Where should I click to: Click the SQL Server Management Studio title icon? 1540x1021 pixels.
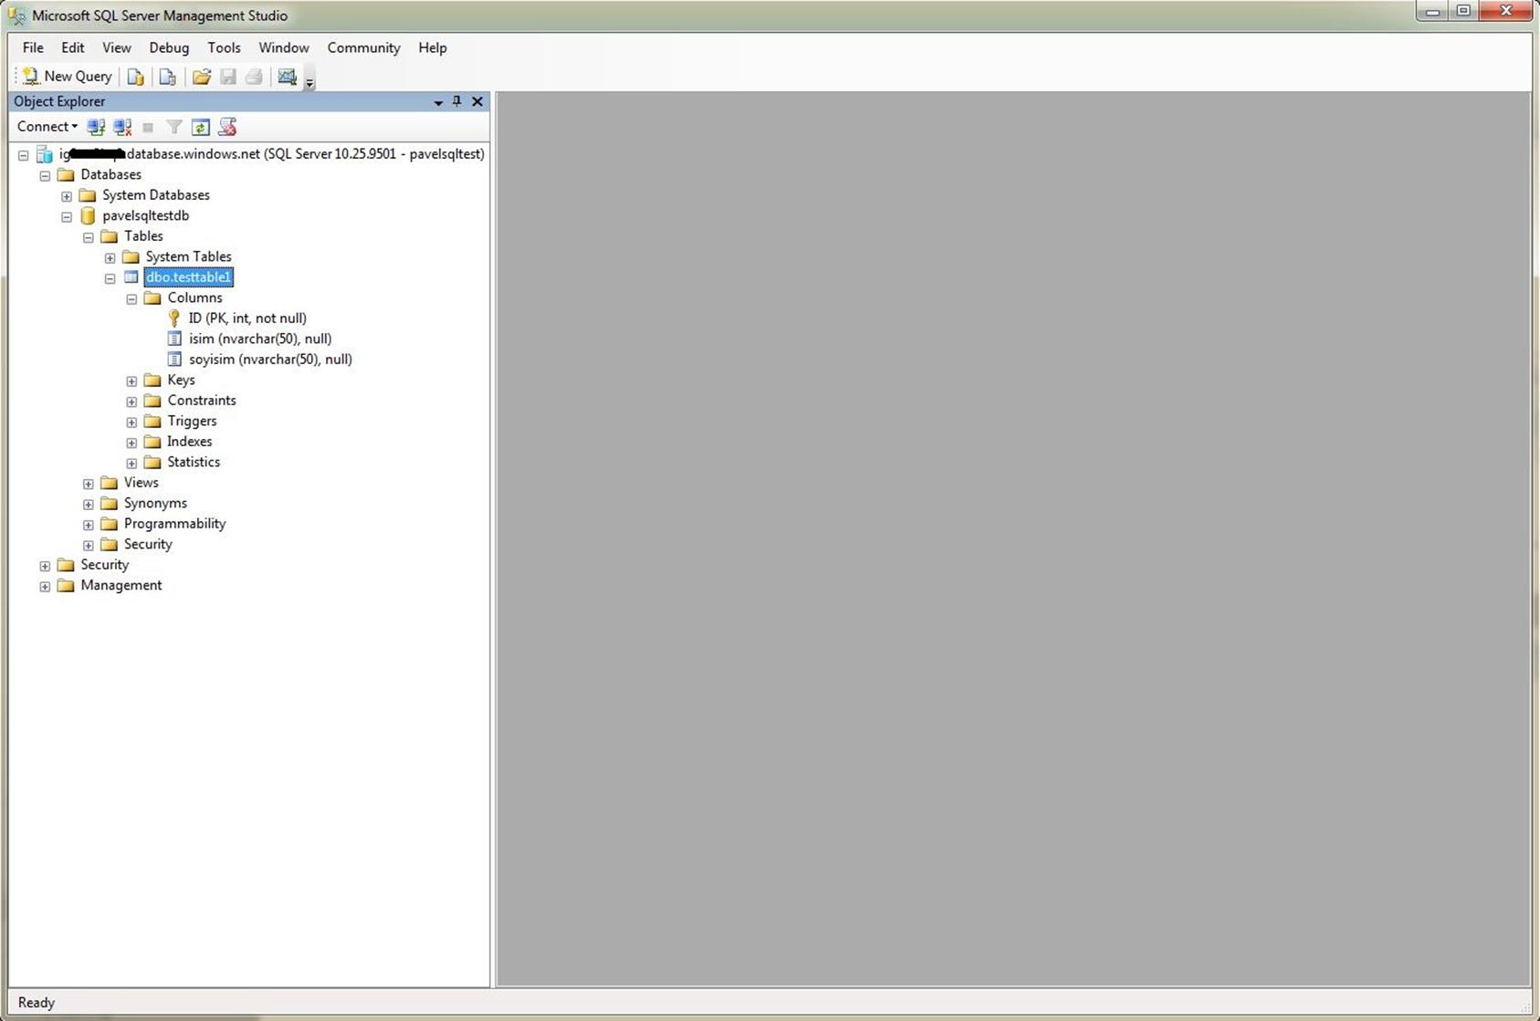(x=16, y=16)
